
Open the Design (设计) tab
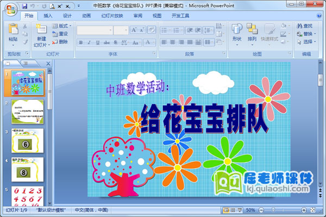point(67,16)
